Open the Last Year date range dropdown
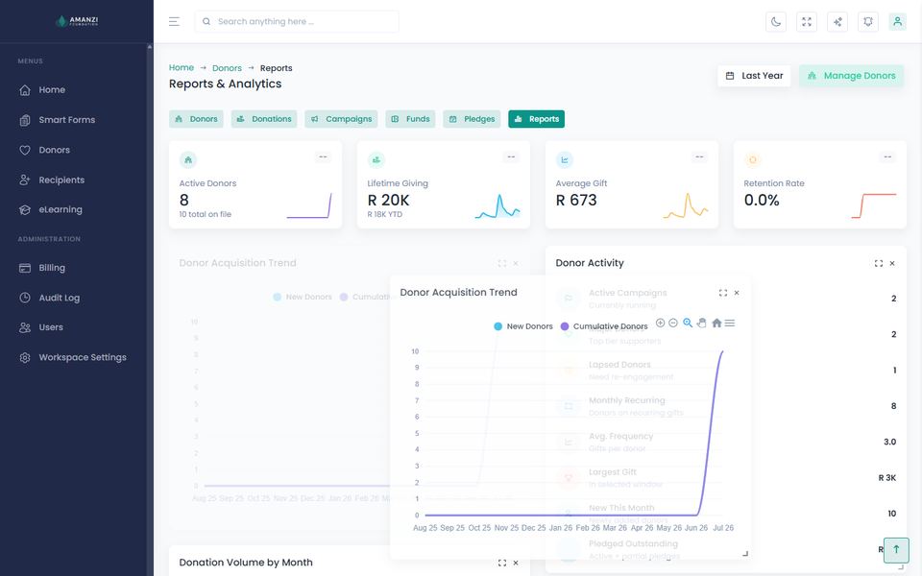922x576 pixels. pyautogui.click(x=754, y=76)
